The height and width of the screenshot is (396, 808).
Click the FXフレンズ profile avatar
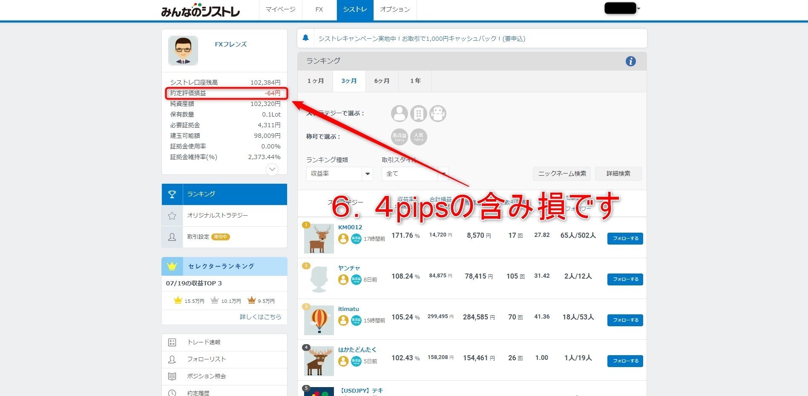183,51
